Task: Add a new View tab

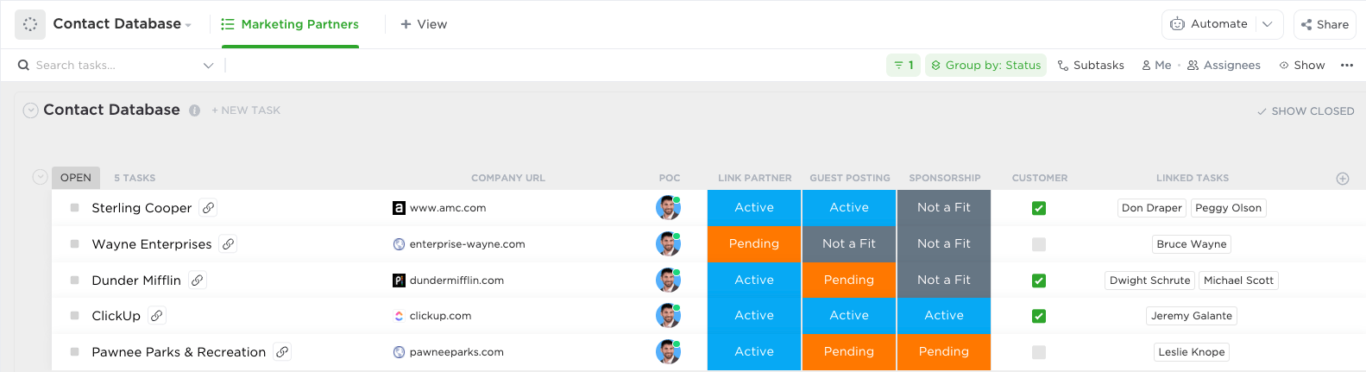Action: pos(424,24)
